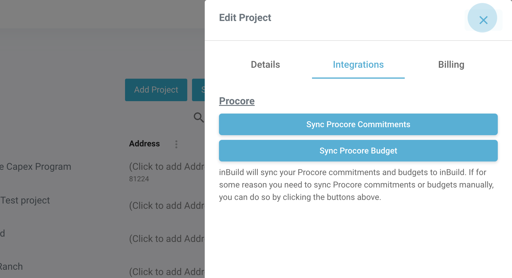The height and width of the screenshot is (278, 512).
Task: Sort by the Address column header
Action: tap(145, 144)
